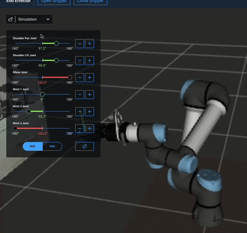Select the End Effector tab
This screenshot has height=233, width=247.
18,1
